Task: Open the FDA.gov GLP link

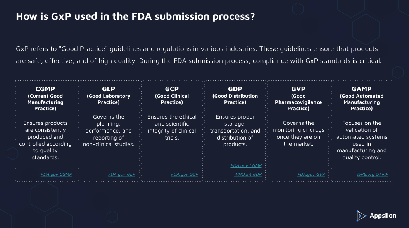Action: click(121, 174)
